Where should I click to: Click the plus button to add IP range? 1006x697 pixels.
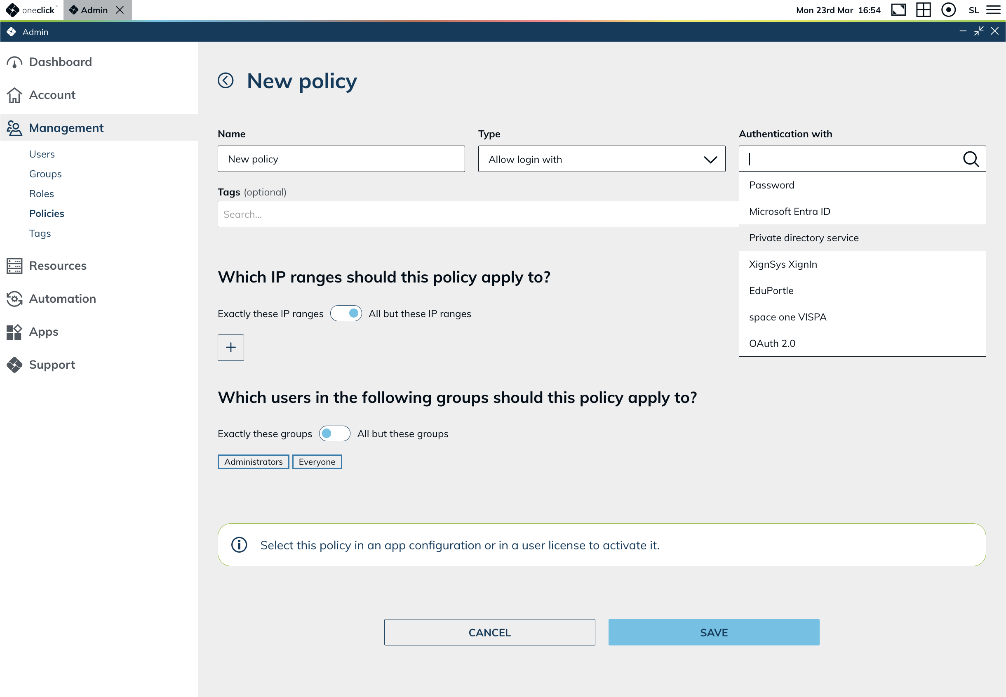tap(230, 348)
